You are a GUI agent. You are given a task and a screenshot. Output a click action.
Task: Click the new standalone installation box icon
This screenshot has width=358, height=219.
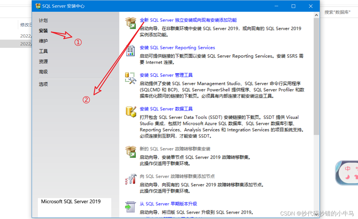[x=131, y=23]
